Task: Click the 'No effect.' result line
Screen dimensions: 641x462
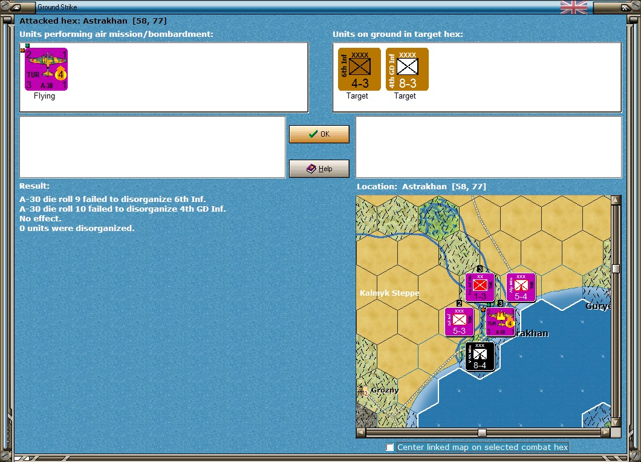Action: [x=40, y=218]
